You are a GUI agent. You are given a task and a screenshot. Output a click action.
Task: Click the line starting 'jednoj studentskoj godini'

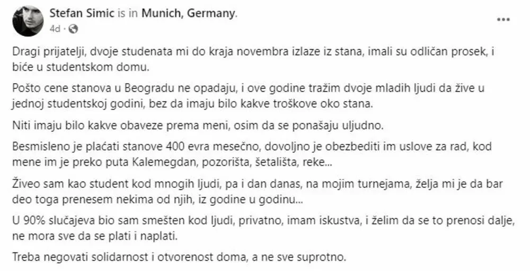click(x=193, y=104)
